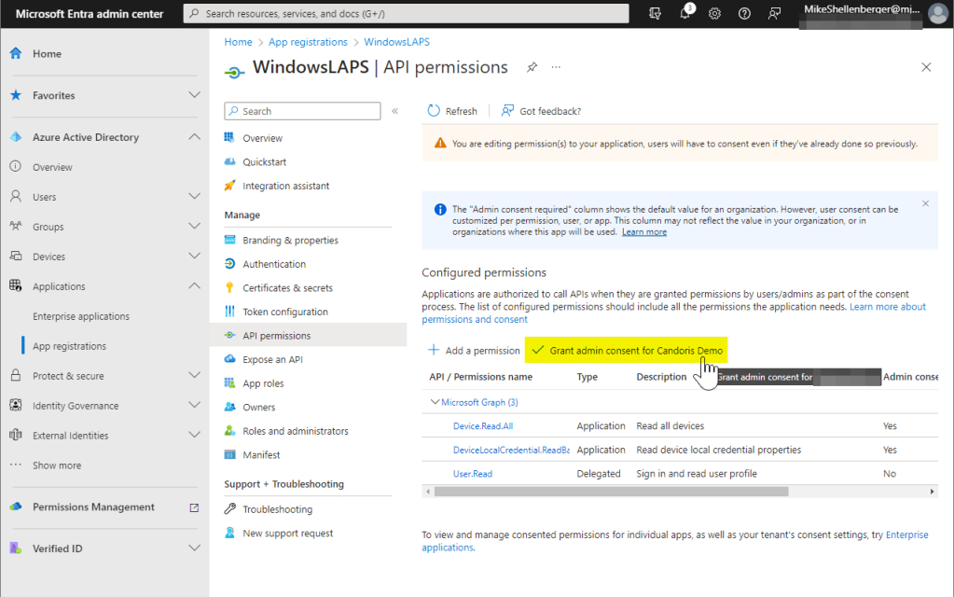Open Certificates & secrets menu item
Image resolution: width=954 pixels, height=597 pixels.
(x=287, y=288)
